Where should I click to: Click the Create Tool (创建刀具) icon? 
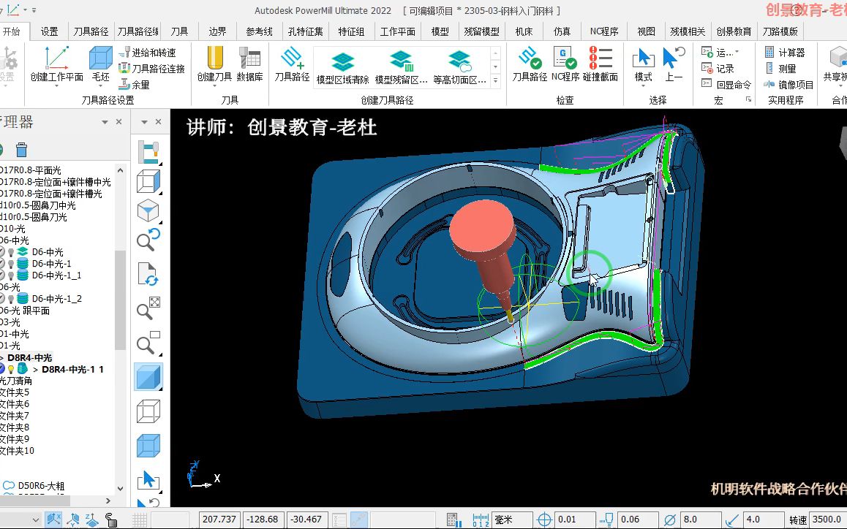point(214,58)
